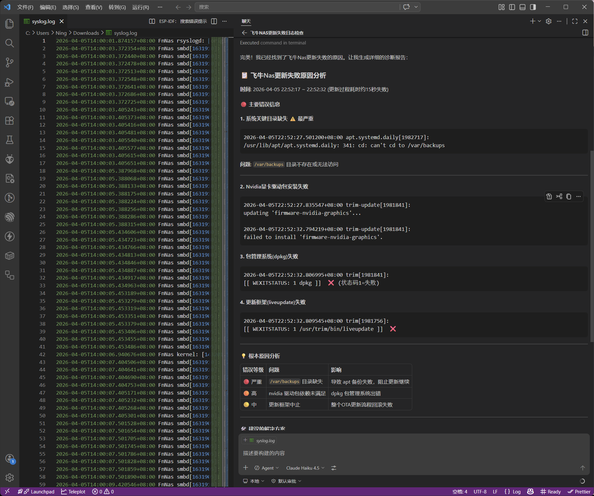Open the Manage settings gear

(x=10, y=477)
